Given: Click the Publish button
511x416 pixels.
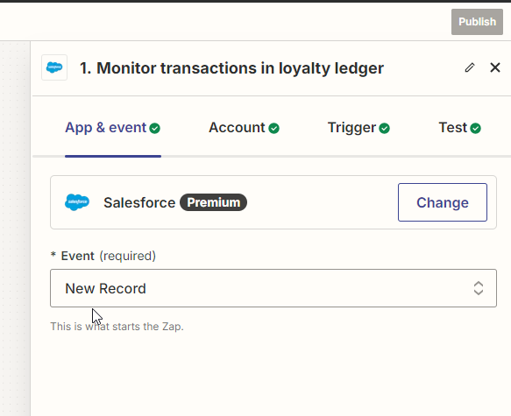Looking at the screenshot, I should tap(477, 22).
